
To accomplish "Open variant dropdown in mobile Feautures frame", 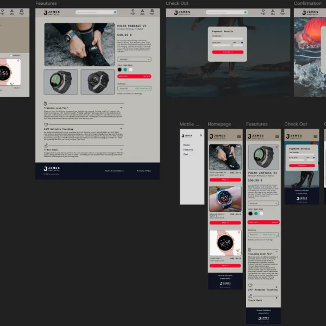I will click(264, 203).
